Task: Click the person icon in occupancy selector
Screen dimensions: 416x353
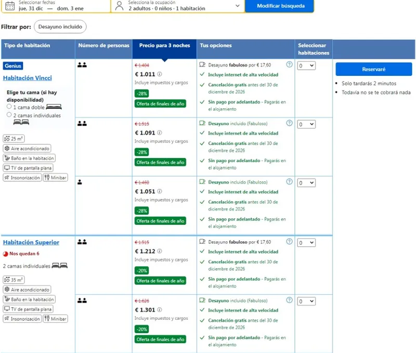Action: click(x=120, y=6)
